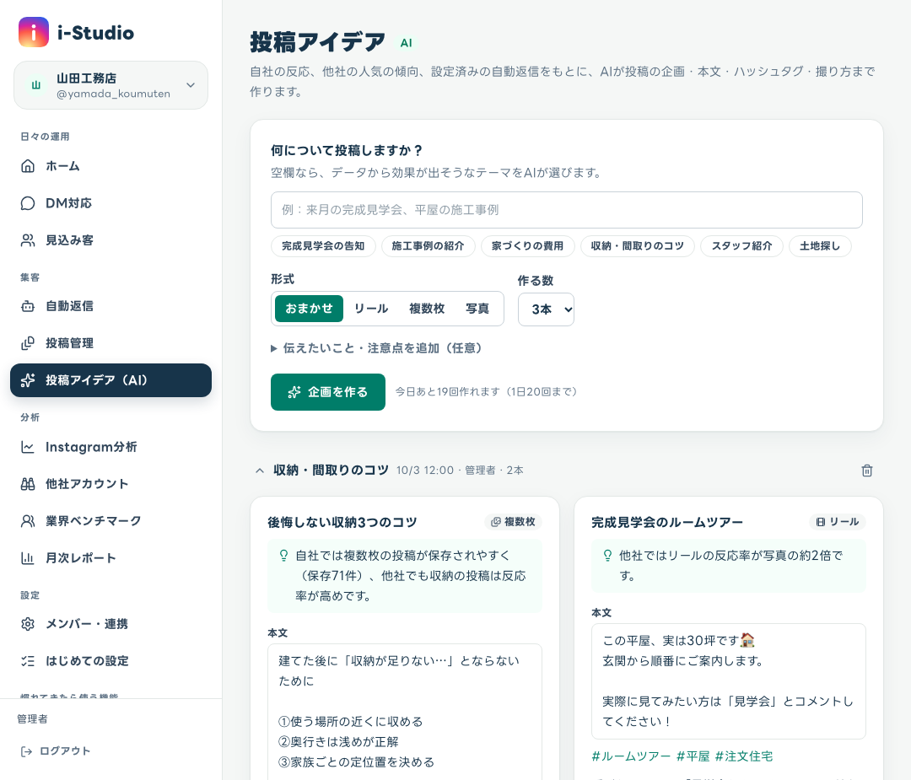The image size is (911, 780).
Task: Click the lightbulb icon in 後悔しない収納 card
Action: (283, 556)
